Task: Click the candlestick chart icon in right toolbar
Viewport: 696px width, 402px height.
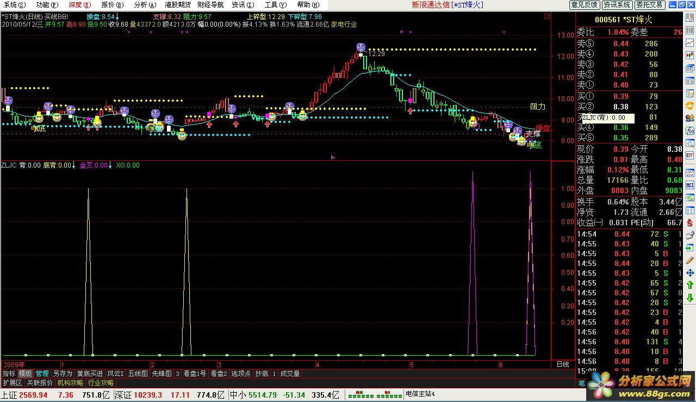Action: (689, 55)
